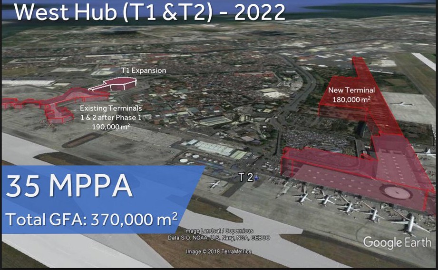
Task: Select the "Total GFA: 370,000 m²" text
Action: click(92, 219)
